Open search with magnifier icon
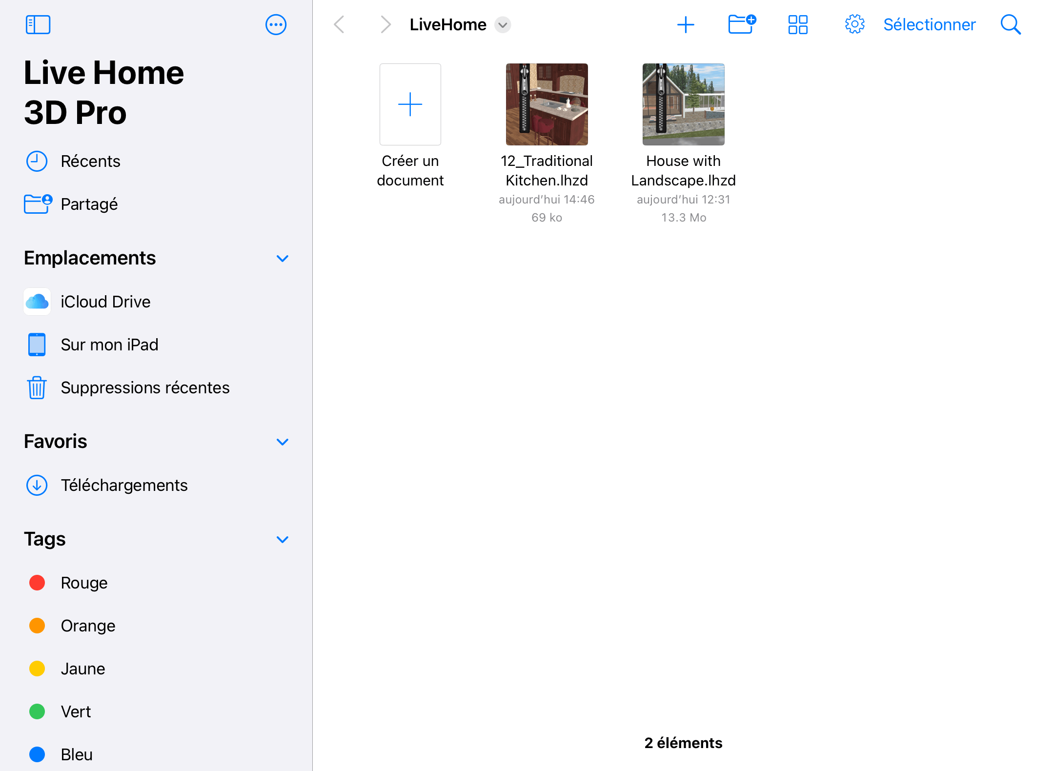 tap(1011, 24)
